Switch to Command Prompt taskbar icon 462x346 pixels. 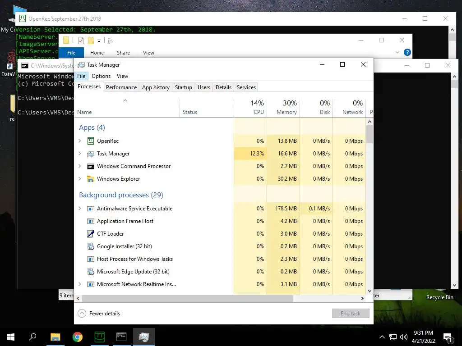coord(121,337)
